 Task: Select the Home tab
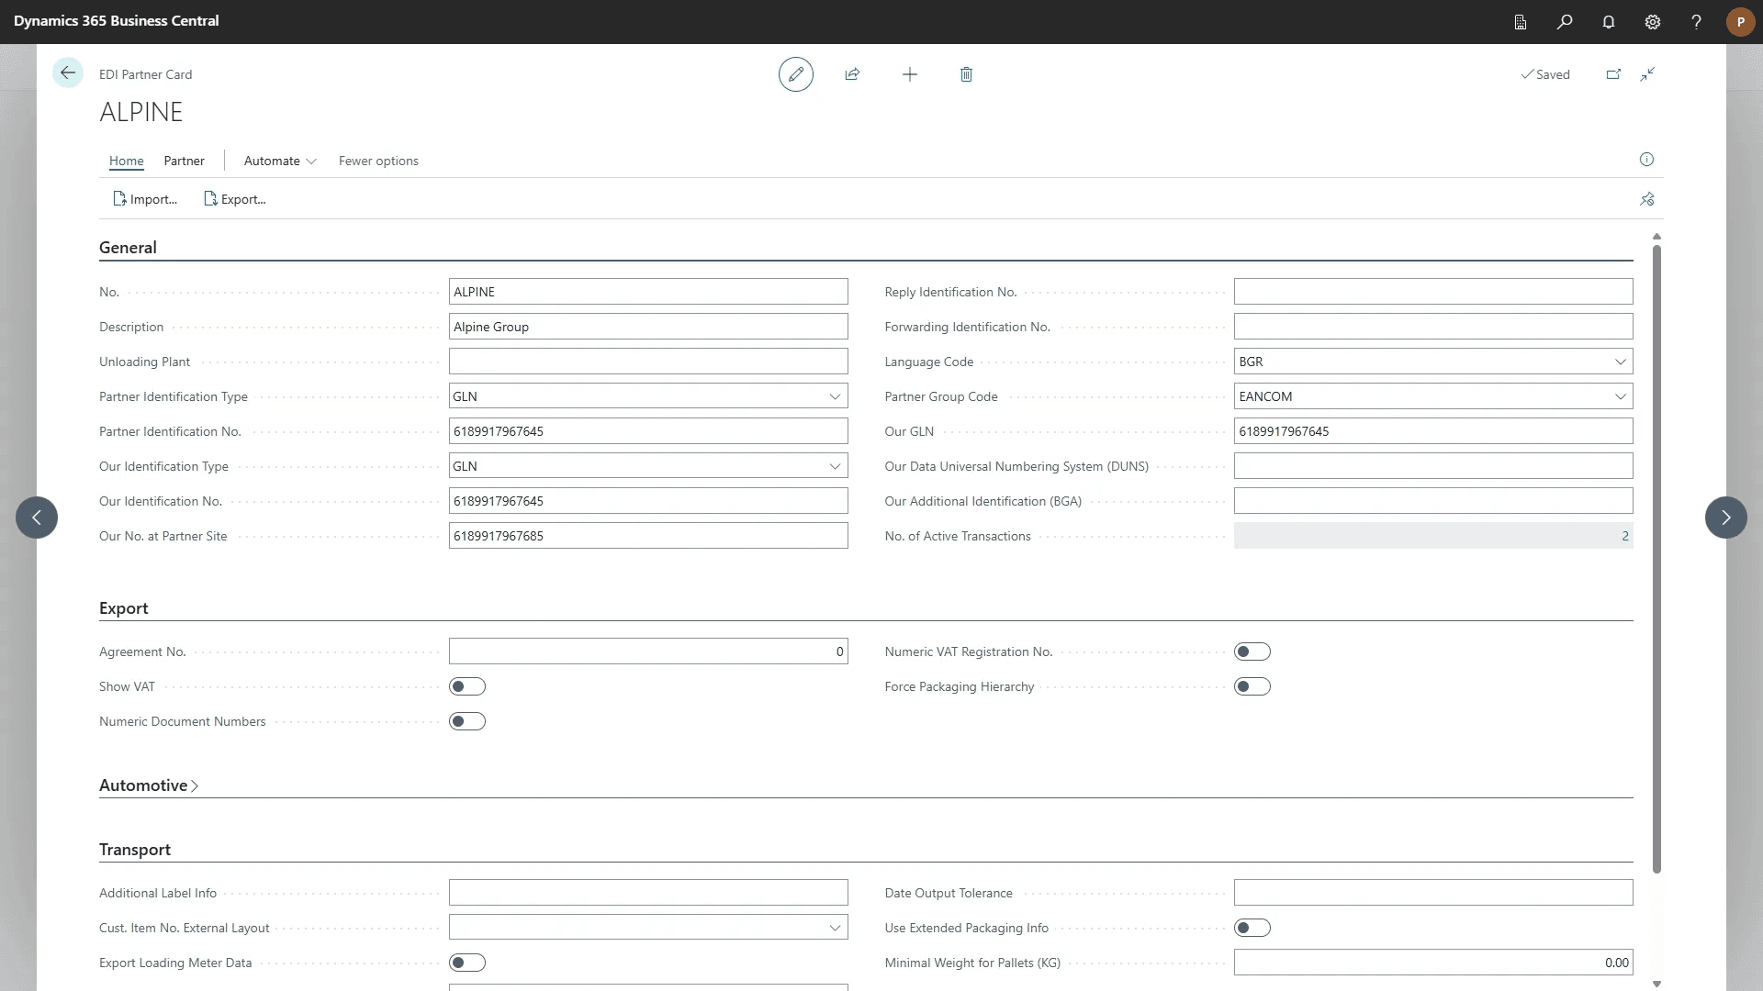(x=127, y=161)
